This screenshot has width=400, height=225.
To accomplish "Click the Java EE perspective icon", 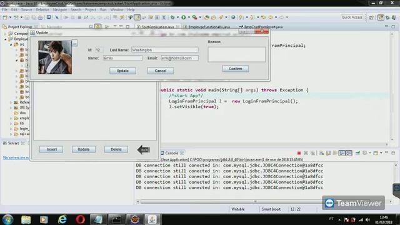I will (381, 17).
